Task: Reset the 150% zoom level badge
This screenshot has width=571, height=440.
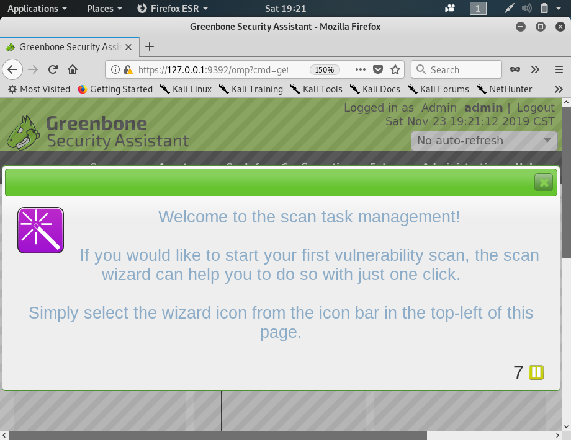Action: click(x=325, y=69)
